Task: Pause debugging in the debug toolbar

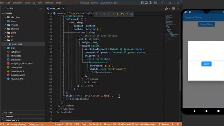Action: 99,14
